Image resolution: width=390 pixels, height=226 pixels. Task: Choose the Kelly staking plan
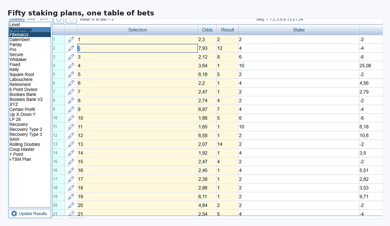point(30,69)
